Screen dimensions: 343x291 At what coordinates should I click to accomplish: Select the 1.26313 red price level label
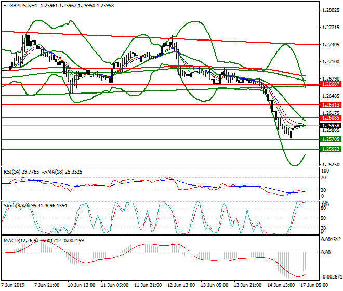[331, 104]
